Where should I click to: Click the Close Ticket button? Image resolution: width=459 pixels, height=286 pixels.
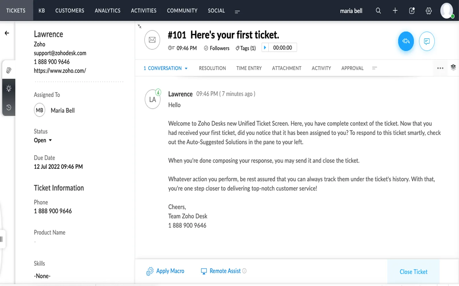coord(413,272)
